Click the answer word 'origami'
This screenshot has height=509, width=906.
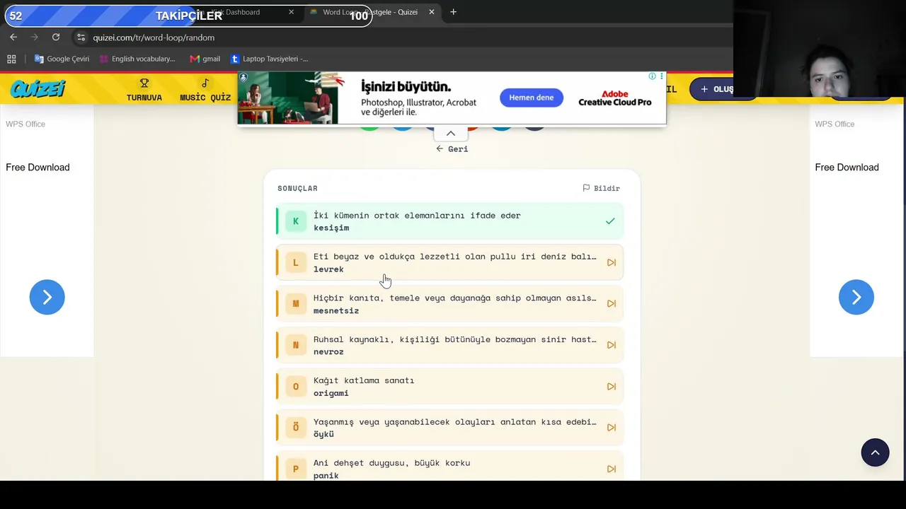click(331, 393)
